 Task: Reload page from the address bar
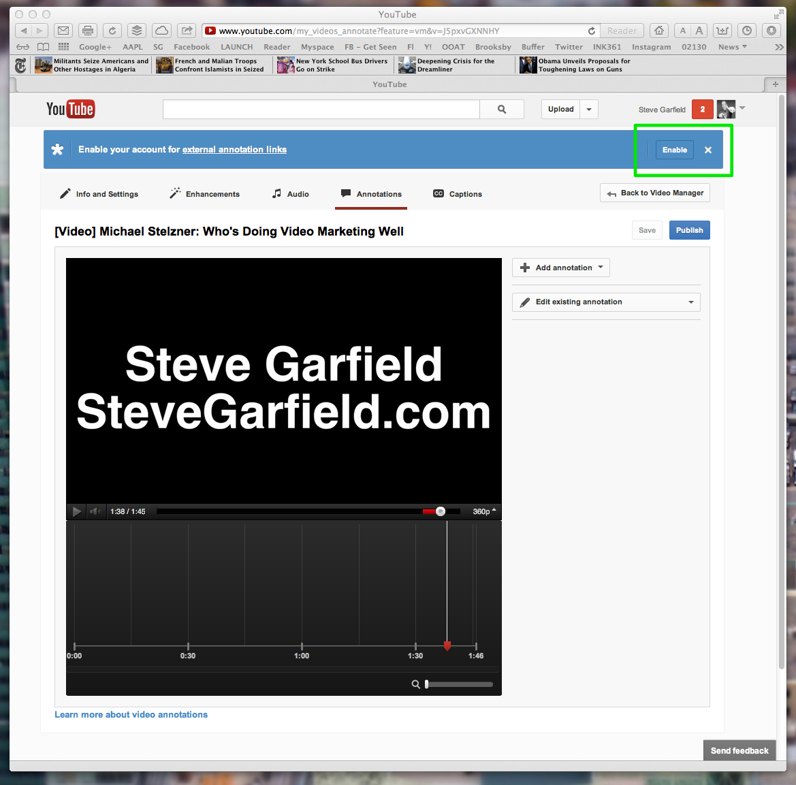point(592,31)
